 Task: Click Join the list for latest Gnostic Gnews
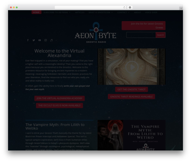pos(144,26)
